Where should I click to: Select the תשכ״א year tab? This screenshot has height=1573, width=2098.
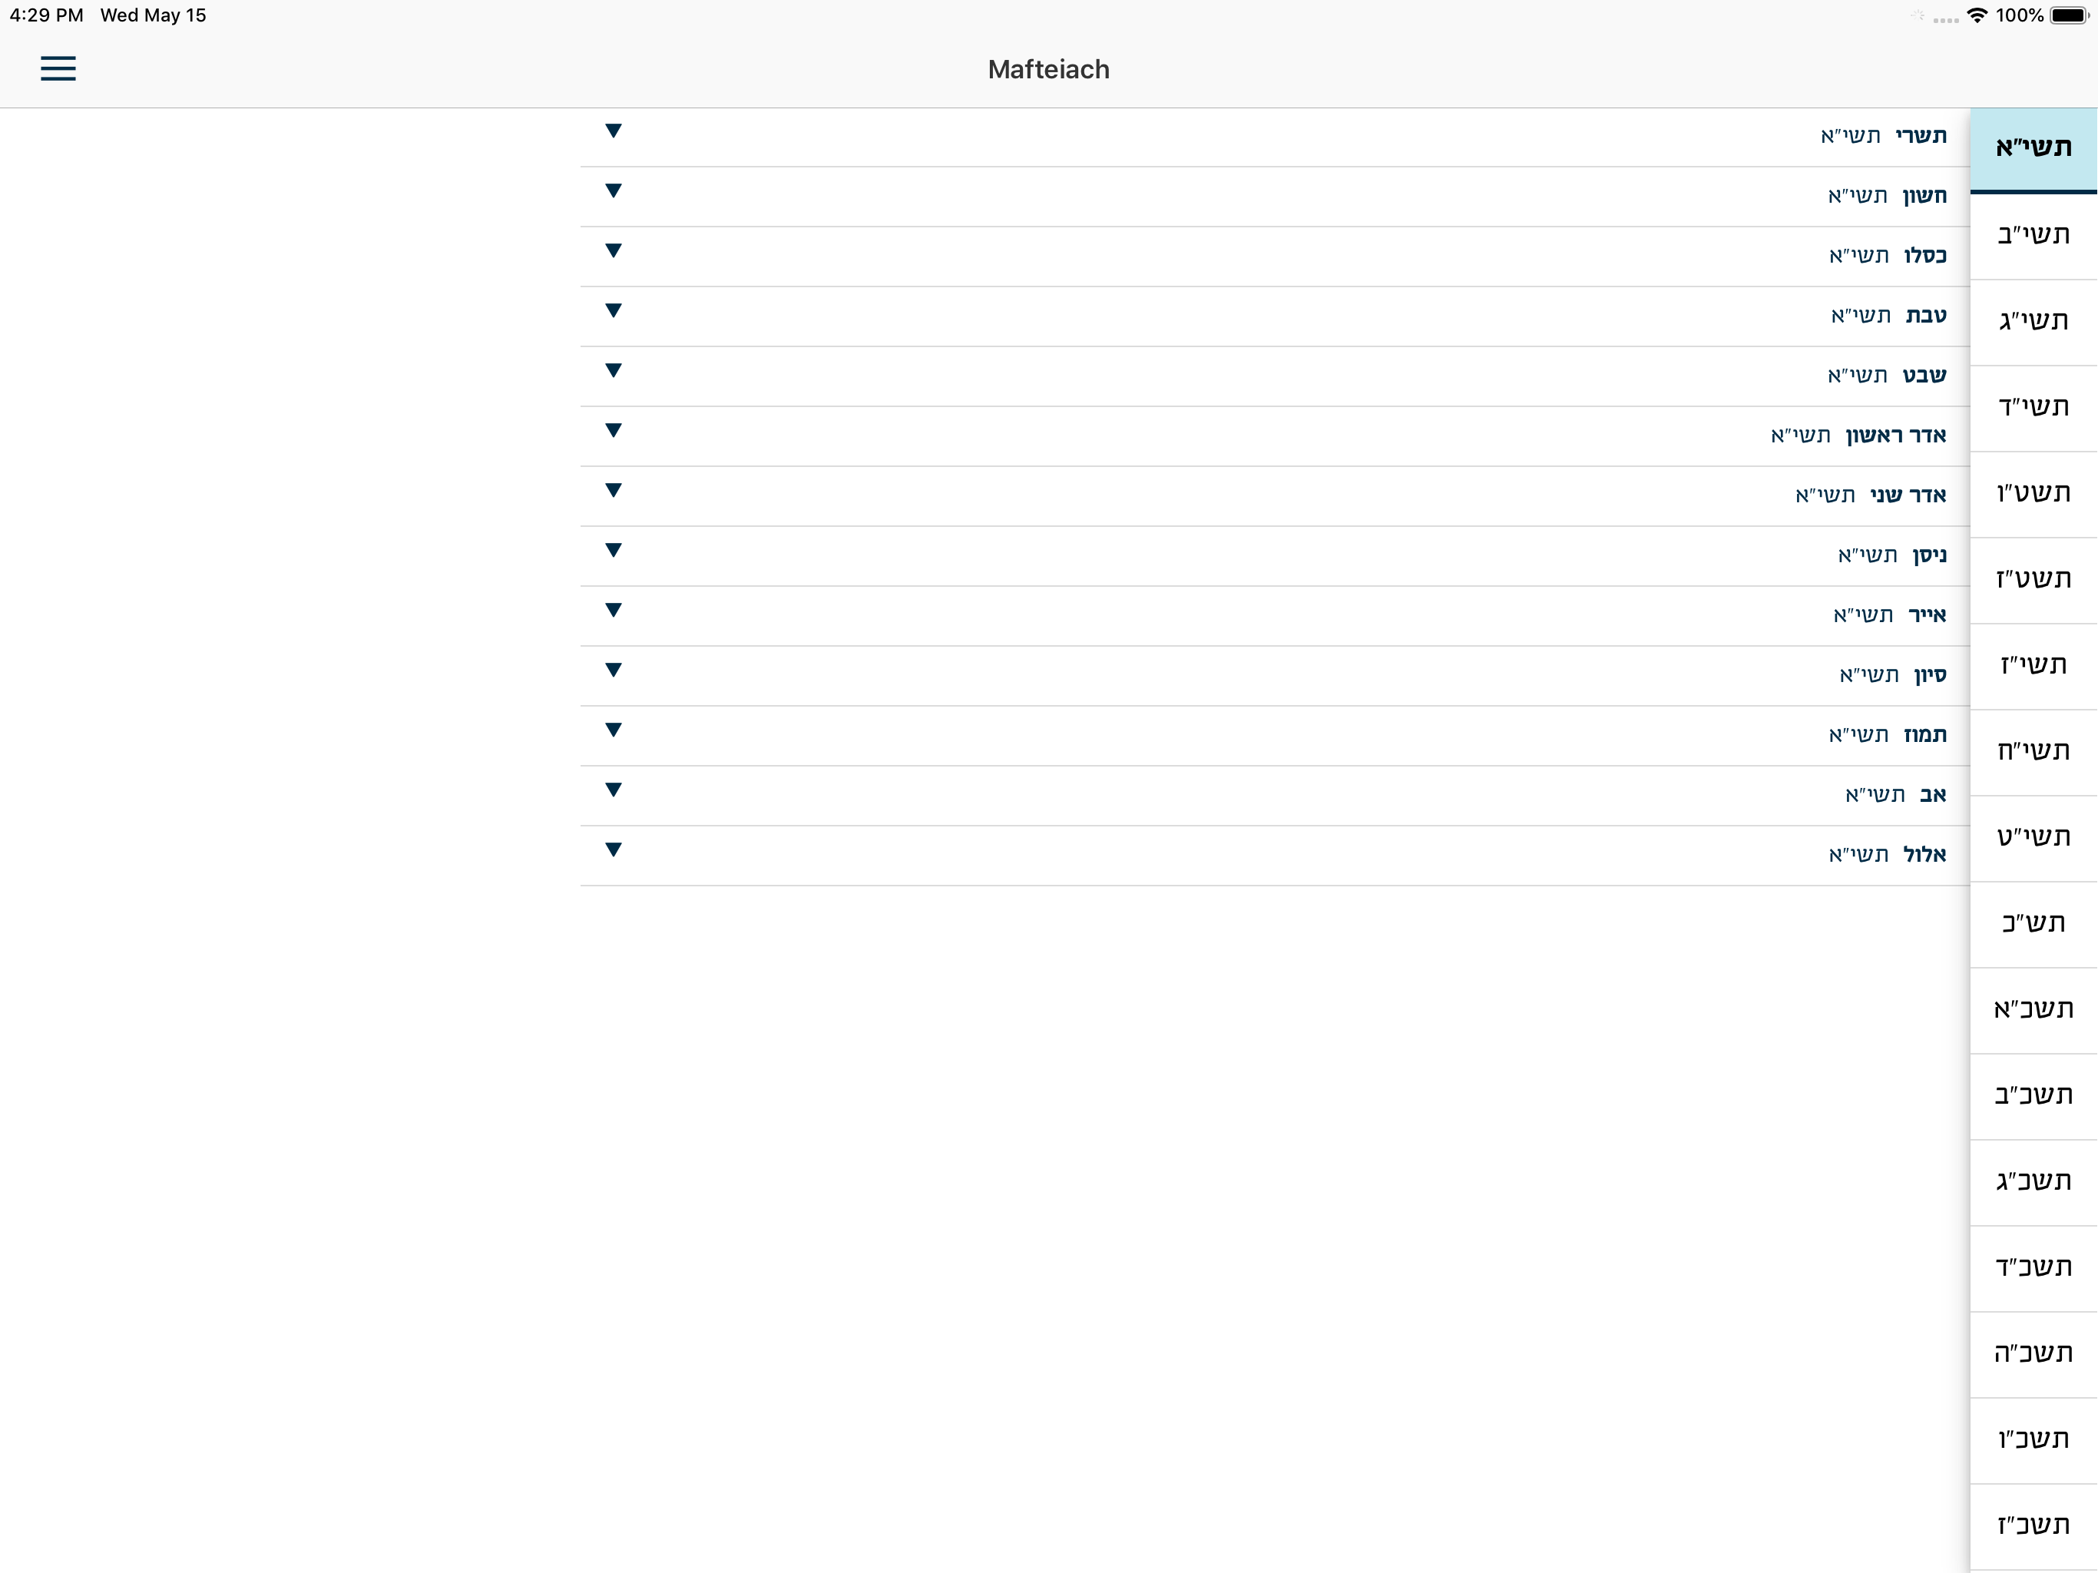[x=2033, y=1011]
